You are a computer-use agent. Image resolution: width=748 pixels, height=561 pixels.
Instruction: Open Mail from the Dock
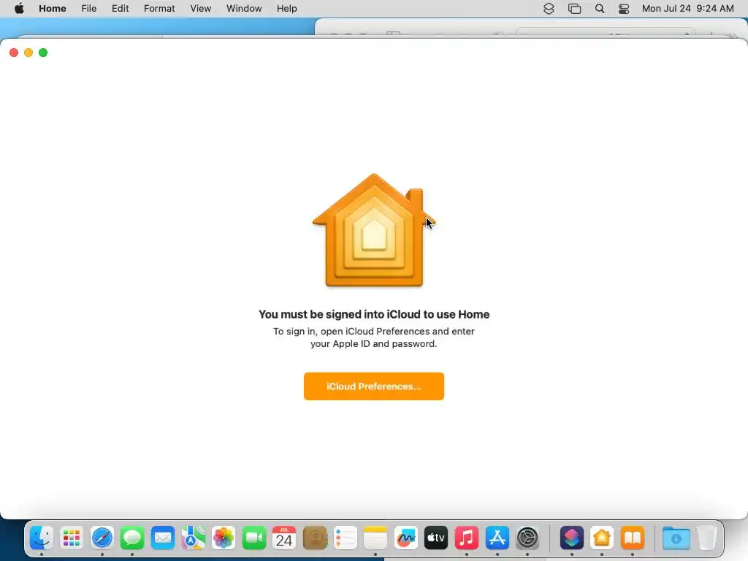(163, 538)
